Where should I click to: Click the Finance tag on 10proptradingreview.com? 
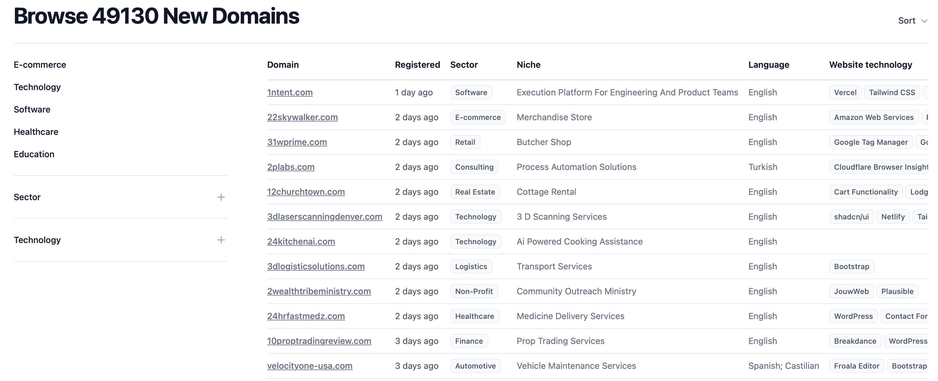[x=469, y=341]
